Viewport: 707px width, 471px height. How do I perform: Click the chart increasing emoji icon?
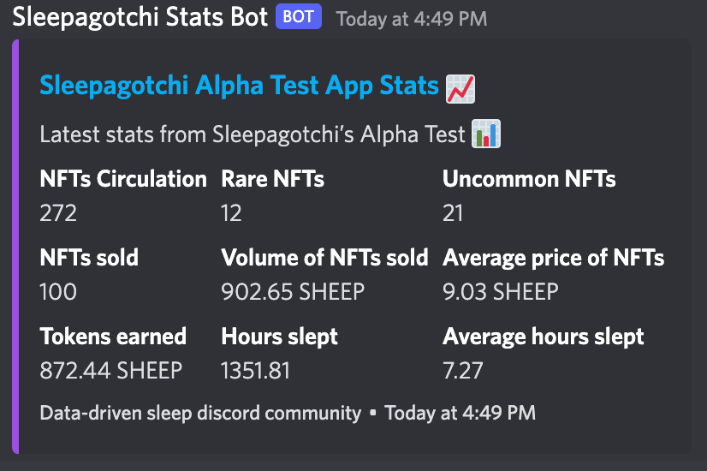click(x=460, y=89)
